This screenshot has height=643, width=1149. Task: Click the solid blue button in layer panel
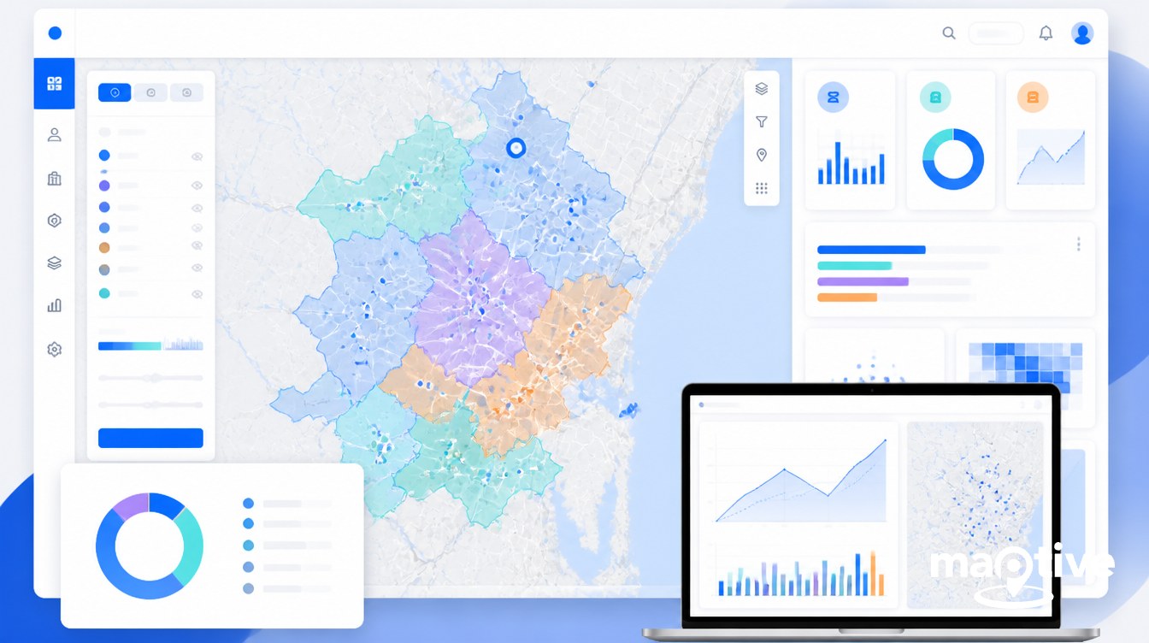(x=150, y=438)
